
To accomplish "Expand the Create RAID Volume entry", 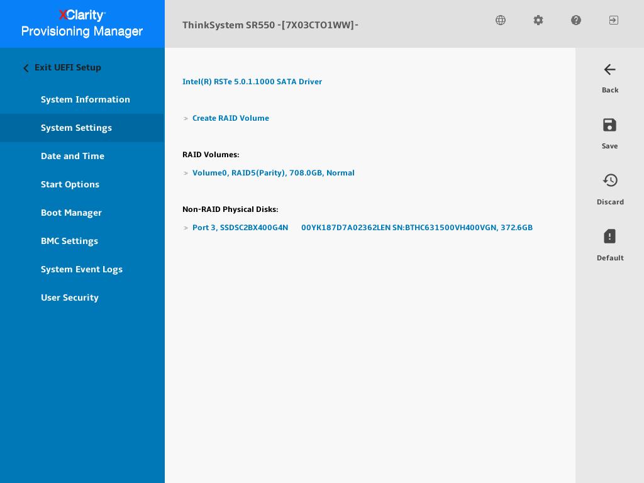I will click(230, 118).
